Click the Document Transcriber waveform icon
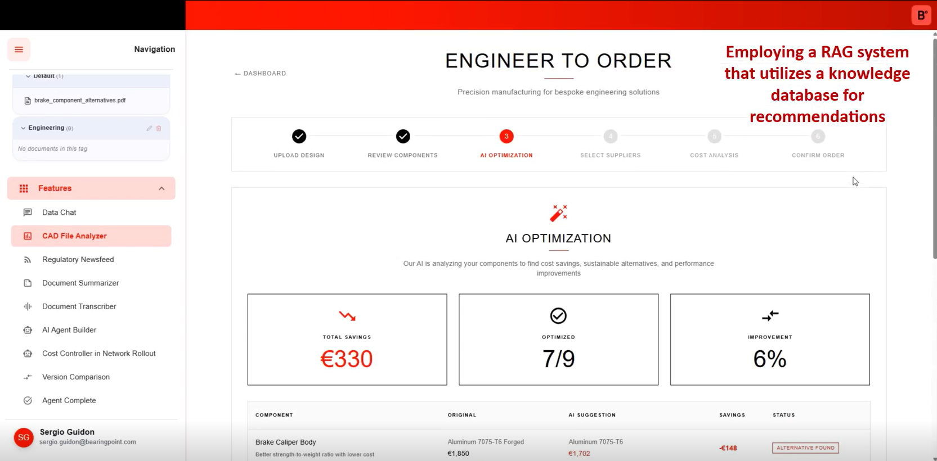The height and width of the screenshot is (461, 937). 28,306
